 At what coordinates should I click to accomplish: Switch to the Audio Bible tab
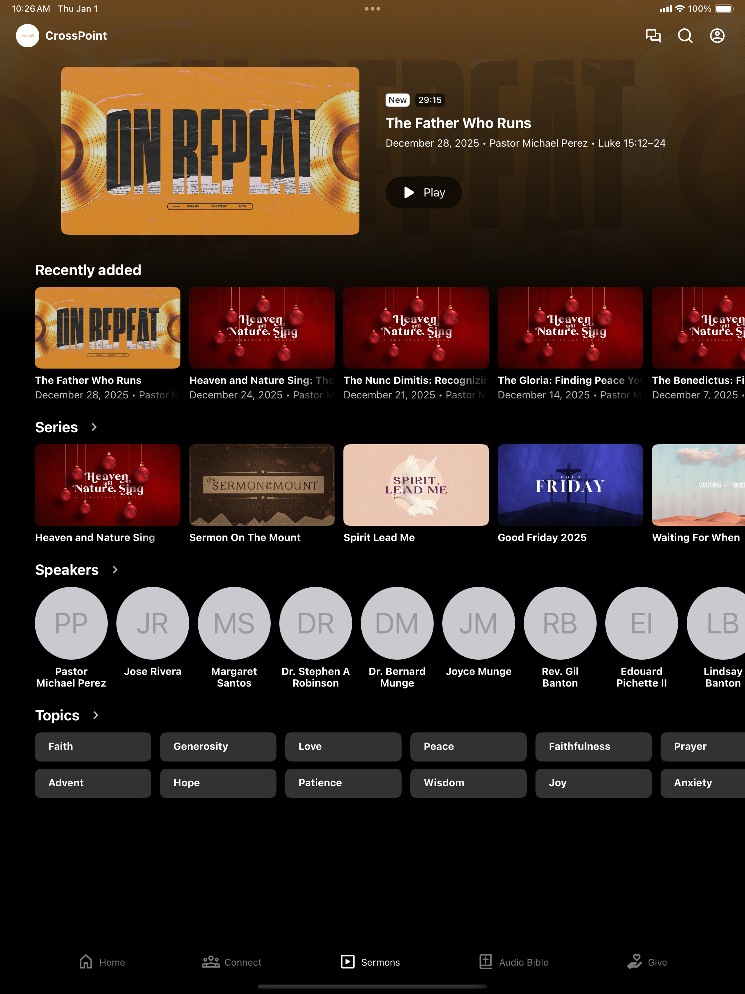(x=513, y=962)
